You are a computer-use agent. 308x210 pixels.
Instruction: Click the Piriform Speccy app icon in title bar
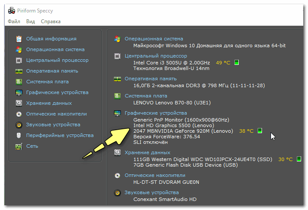11,11
